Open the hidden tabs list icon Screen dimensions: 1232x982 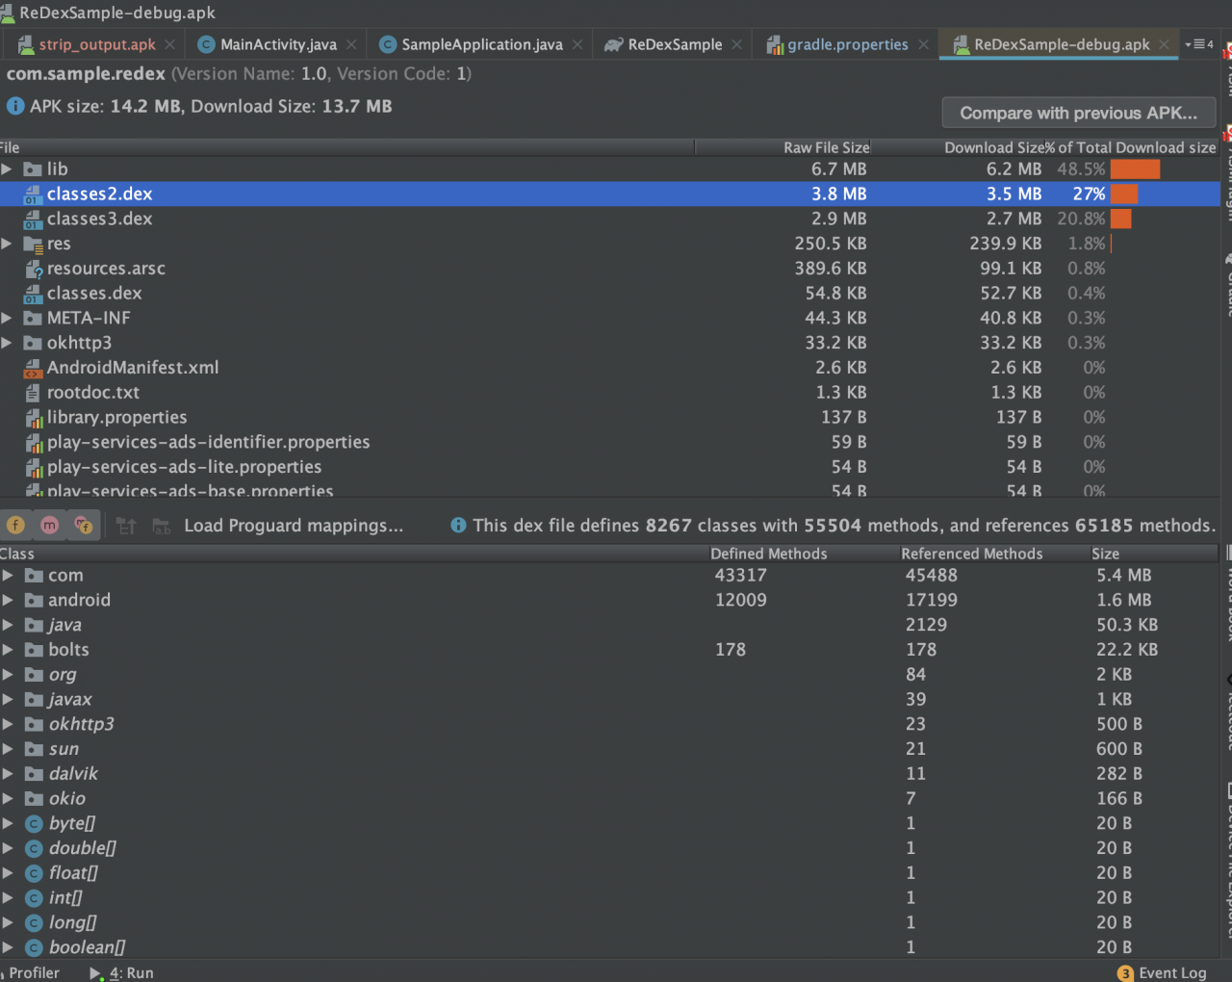click(1198, 44)
